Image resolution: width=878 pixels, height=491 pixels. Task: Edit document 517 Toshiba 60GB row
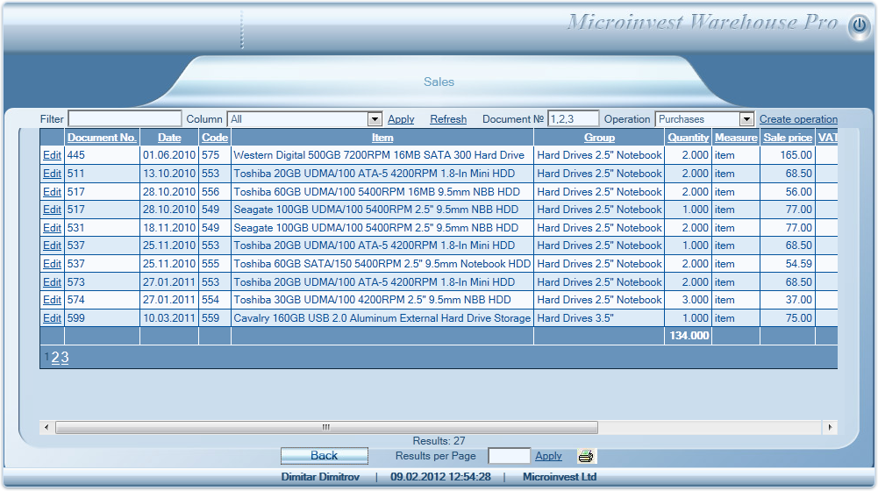point(52,192)
